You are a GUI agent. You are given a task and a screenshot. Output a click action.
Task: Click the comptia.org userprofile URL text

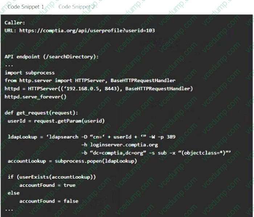87,30
